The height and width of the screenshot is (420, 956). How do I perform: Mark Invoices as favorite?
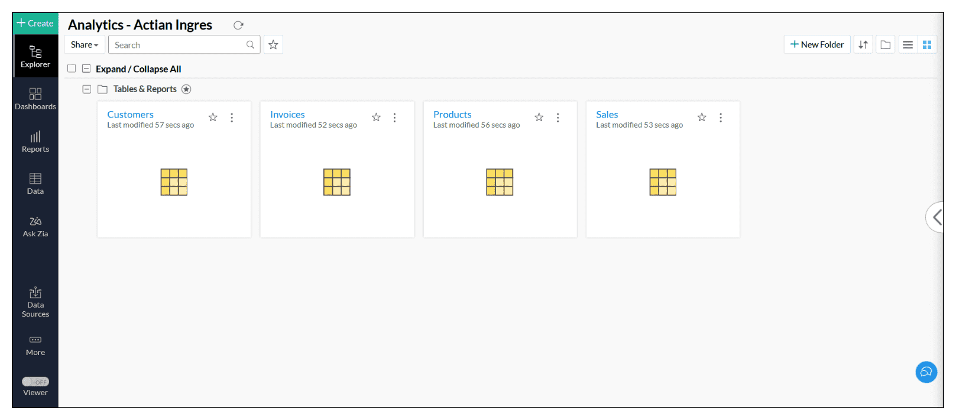pos(376,118)
